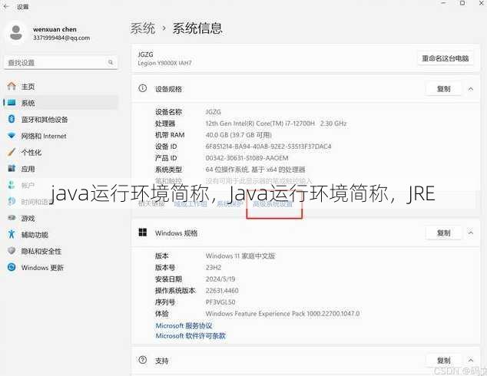Click the 重命名这台电脑 button
487x376 pixels.
(446, 58)
